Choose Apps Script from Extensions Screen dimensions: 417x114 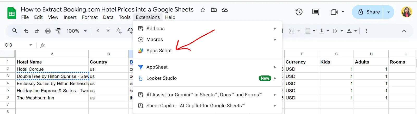pyautogui.click(x=207, y=50)
